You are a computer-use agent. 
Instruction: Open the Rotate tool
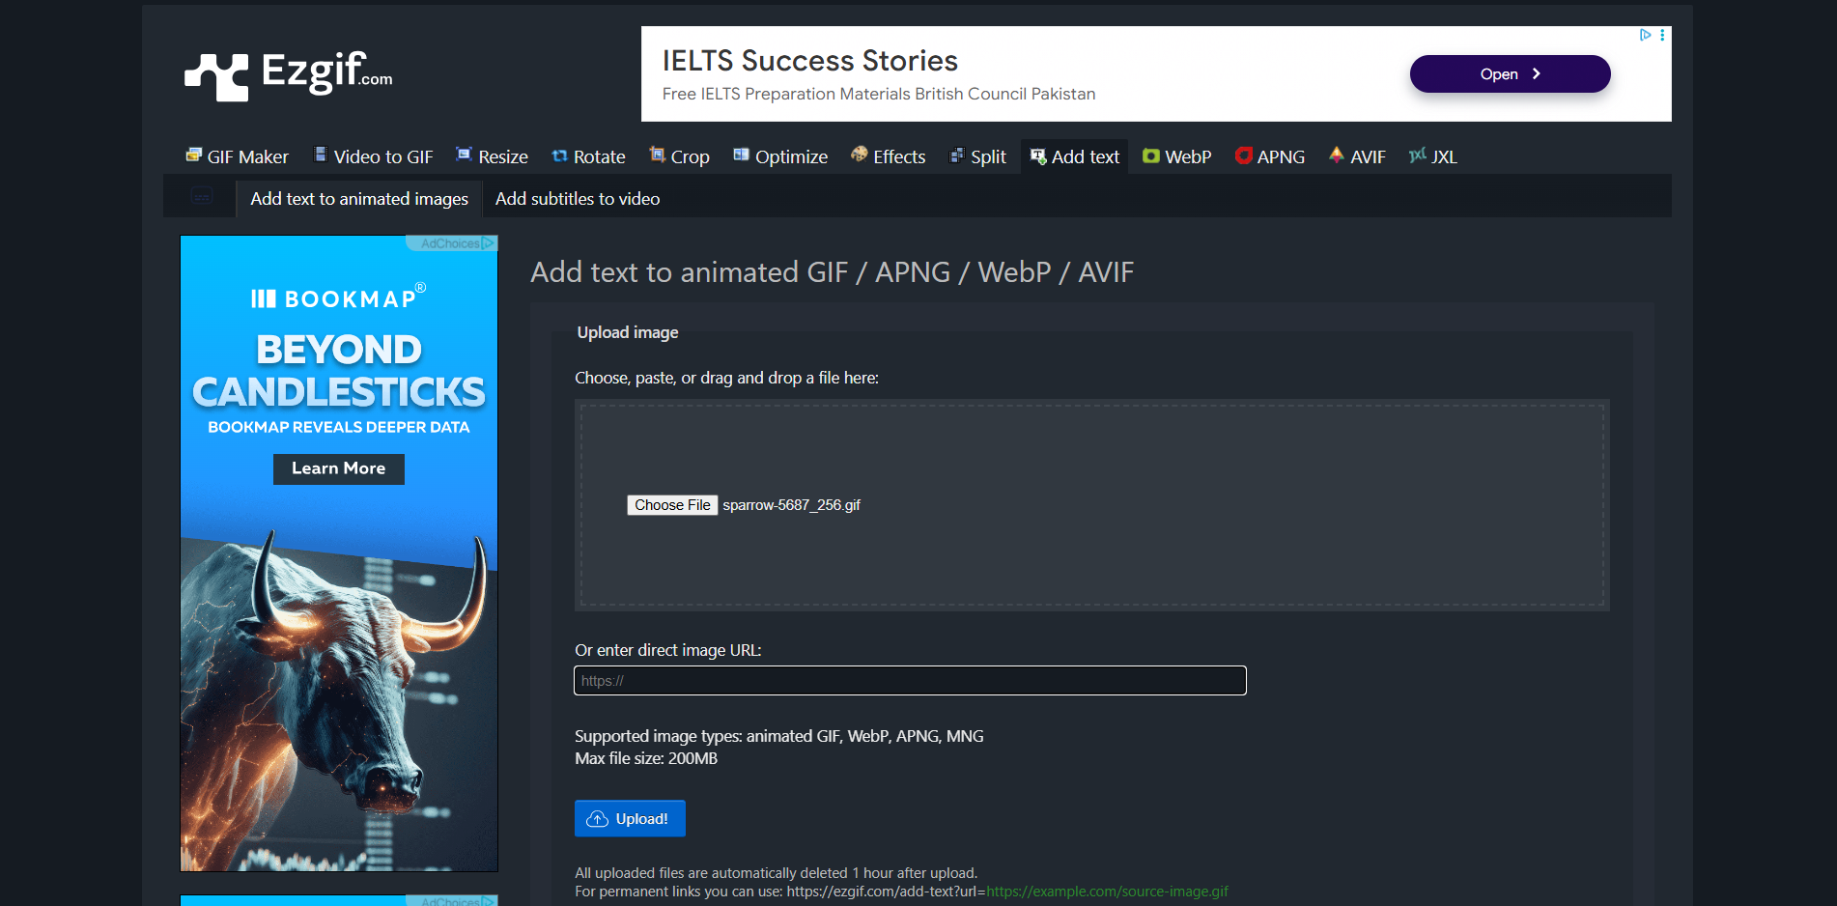[x=588, y=156]
